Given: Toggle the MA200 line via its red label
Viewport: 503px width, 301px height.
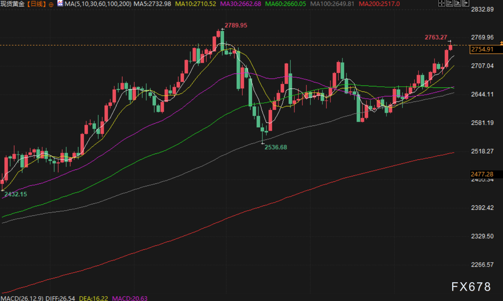Looking at the screenshot, I should click(x=379, y=4).
